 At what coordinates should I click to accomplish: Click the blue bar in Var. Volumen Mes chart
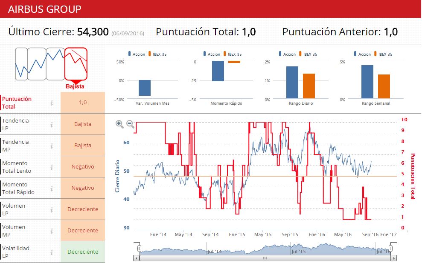pos(145,88)
